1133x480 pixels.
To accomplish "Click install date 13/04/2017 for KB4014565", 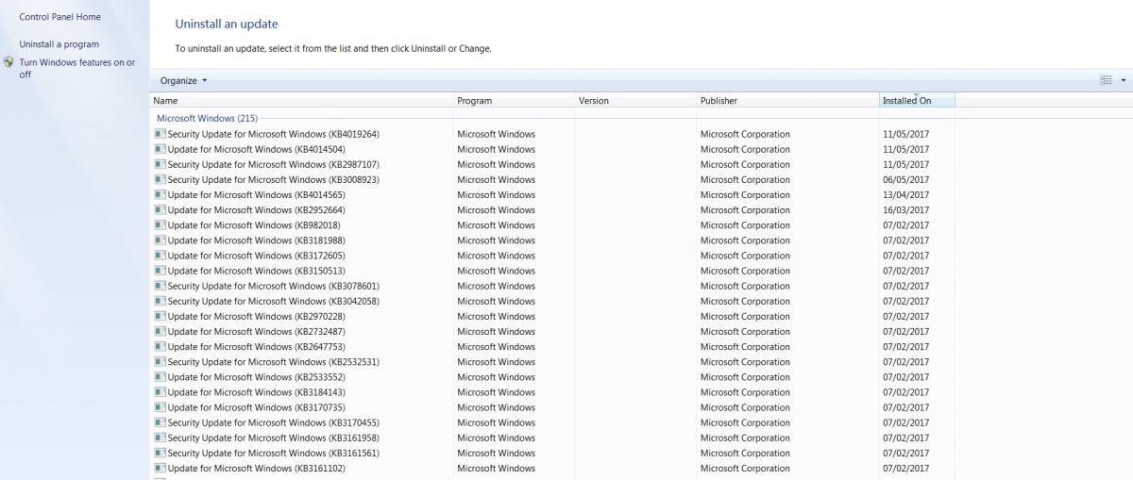I will click(x=905, y=194).
